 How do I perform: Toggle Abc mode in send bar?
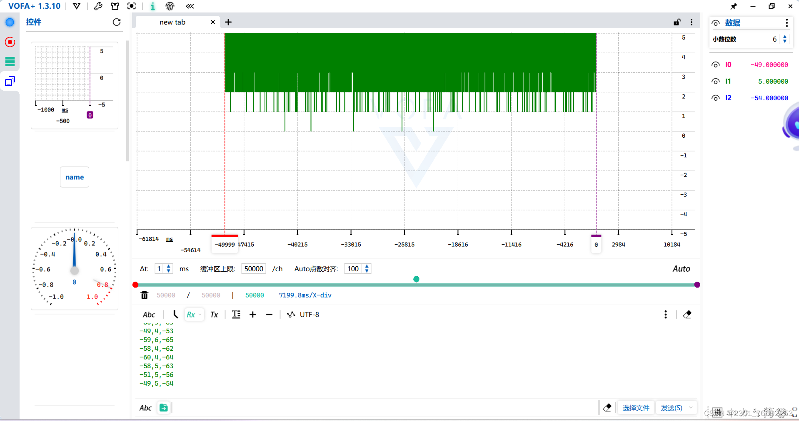pos(145,408)
